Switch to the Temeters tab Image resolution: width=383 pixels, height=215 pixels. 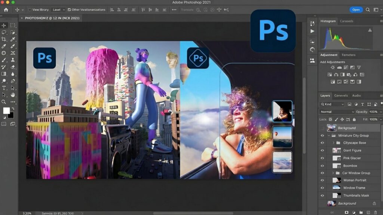point(348,55)
